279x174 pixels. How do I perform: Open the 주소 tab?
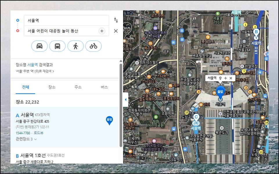78,87
